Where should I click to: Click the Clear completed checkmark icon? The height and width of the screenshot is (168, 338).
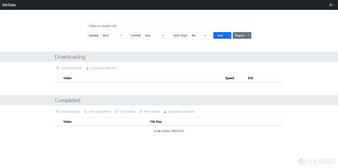85,112
